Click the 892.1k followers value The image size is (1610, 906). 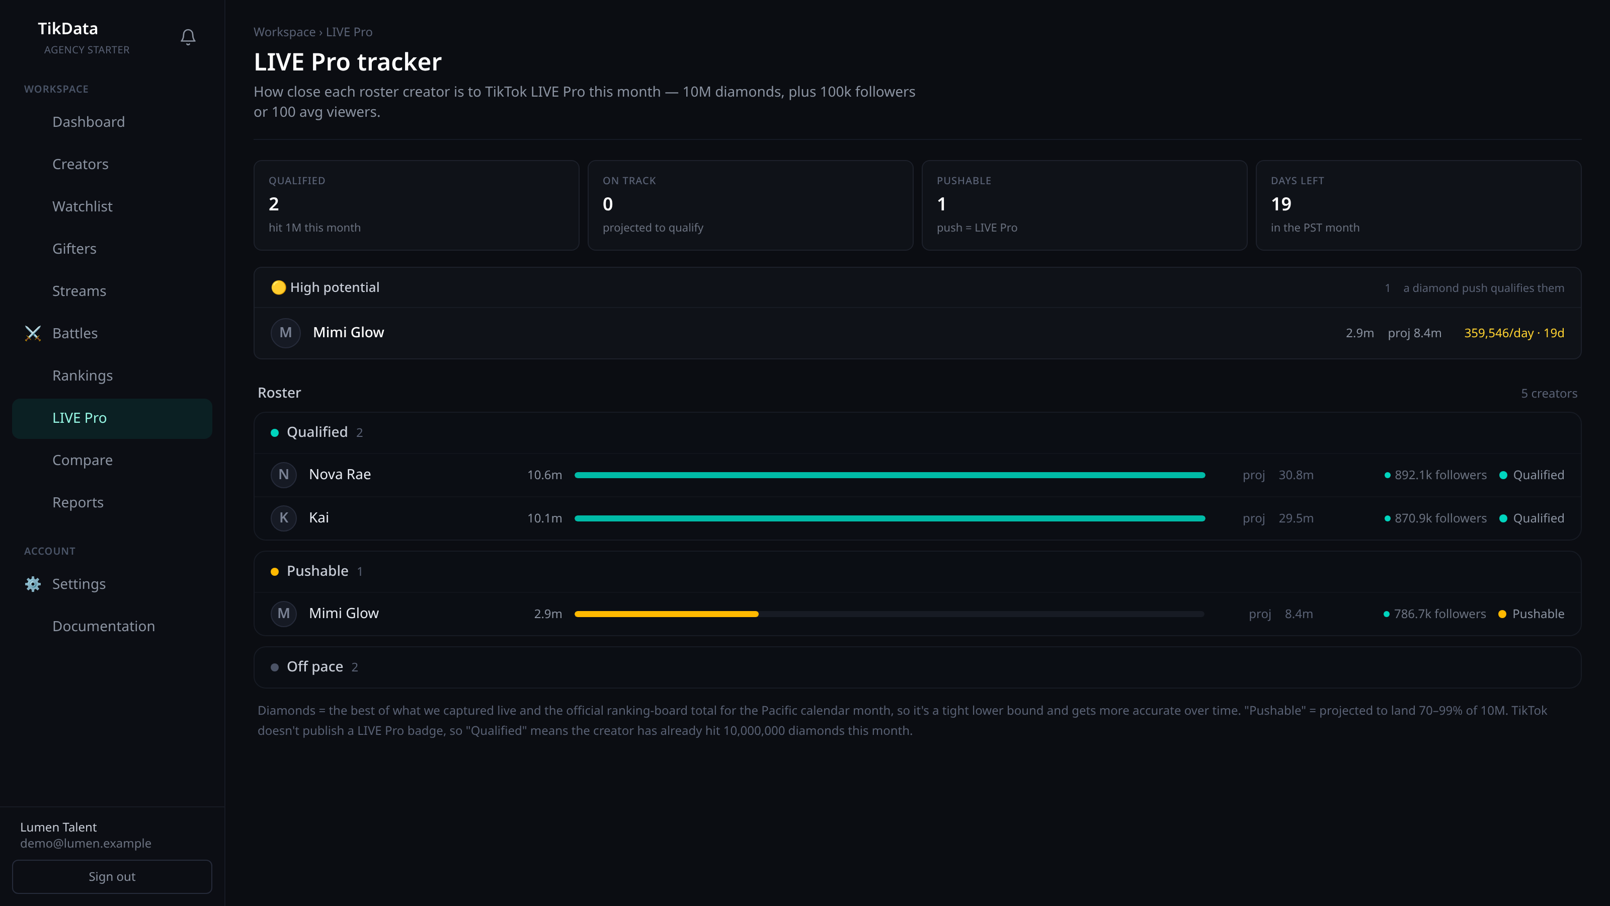coord(1440,475)
